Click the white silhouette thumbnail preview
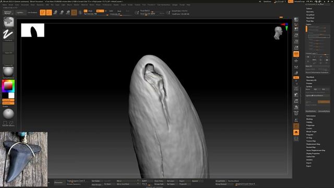 tap(32, 30)
